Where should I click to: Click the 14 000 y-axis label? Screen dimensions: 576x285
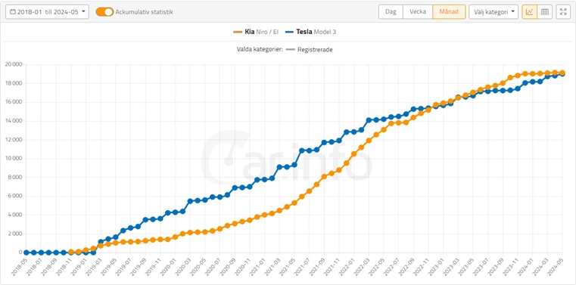tap(14, 121)
